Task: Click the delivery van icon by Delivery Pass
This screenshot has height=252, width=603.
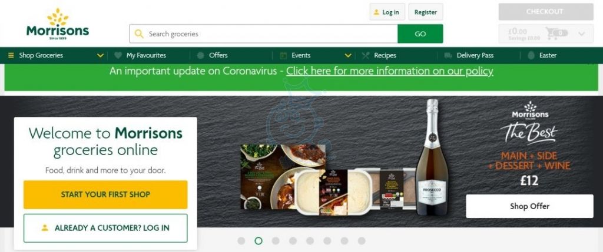Action: 448,55
